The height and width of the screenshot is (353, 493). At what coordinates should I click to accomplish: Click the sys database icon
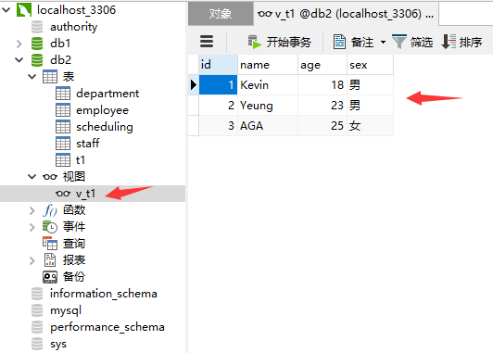pyautogui.click(x=37, y=344)
